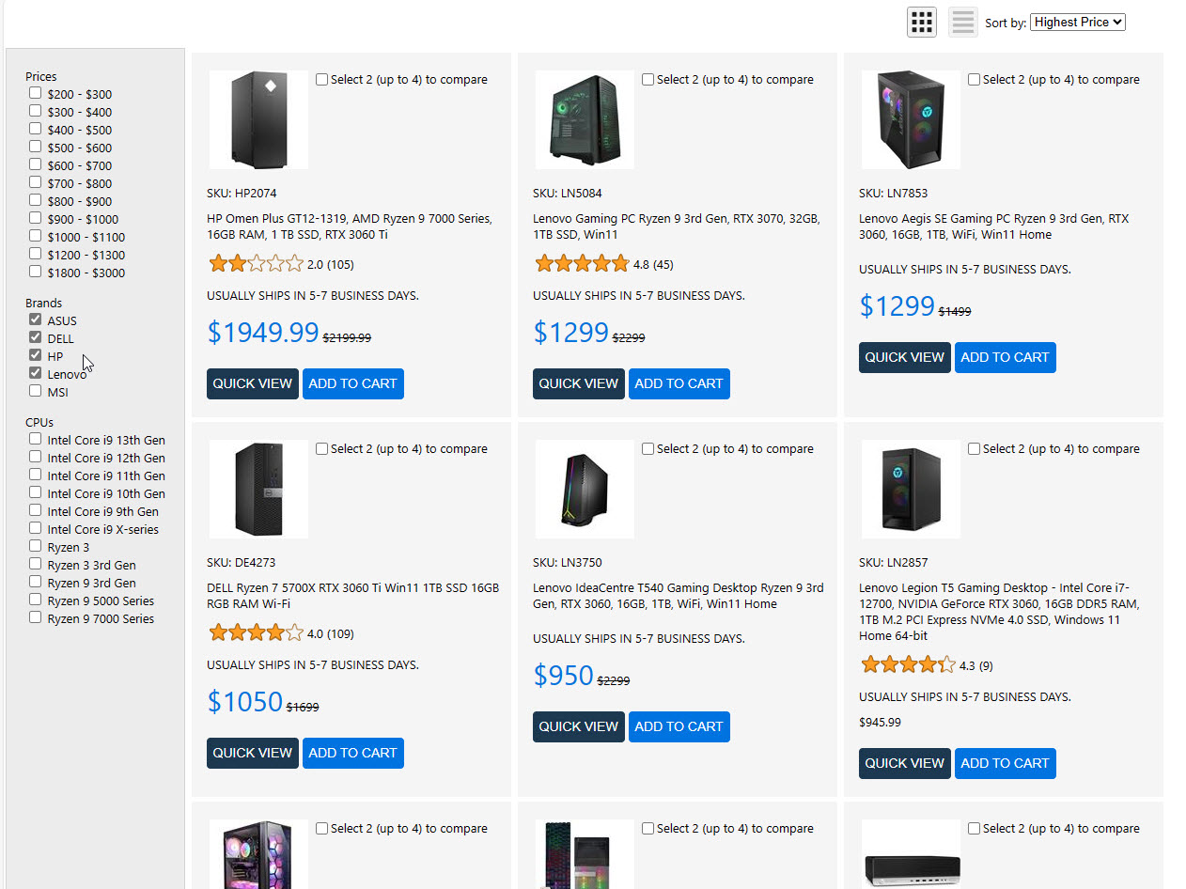This screenshot has height=889, width=1186.
Task: Filter by Ryzen 9 7000 Series CPU
Action: (36, 618)
